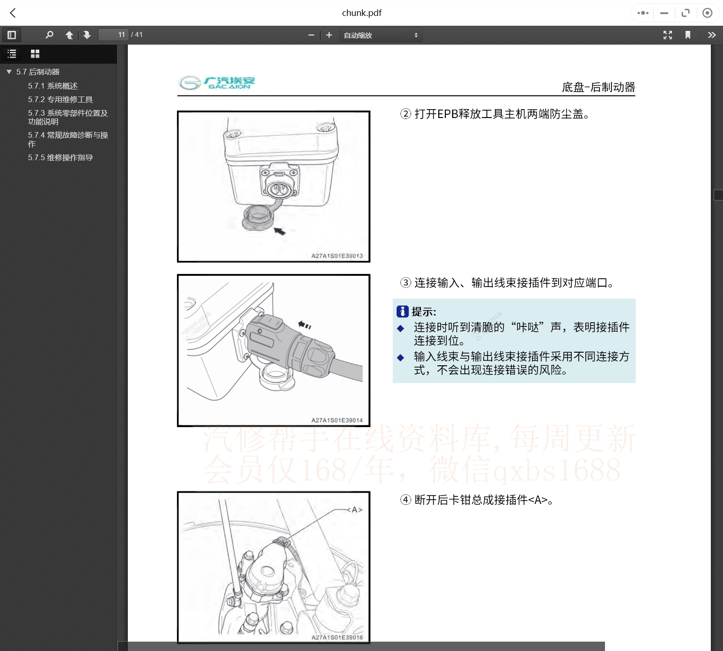The height and width of the screenshot is (651, 723).
Task: Click the back arrow beside chunk.pdf title
Action: (x=13, y=13)
